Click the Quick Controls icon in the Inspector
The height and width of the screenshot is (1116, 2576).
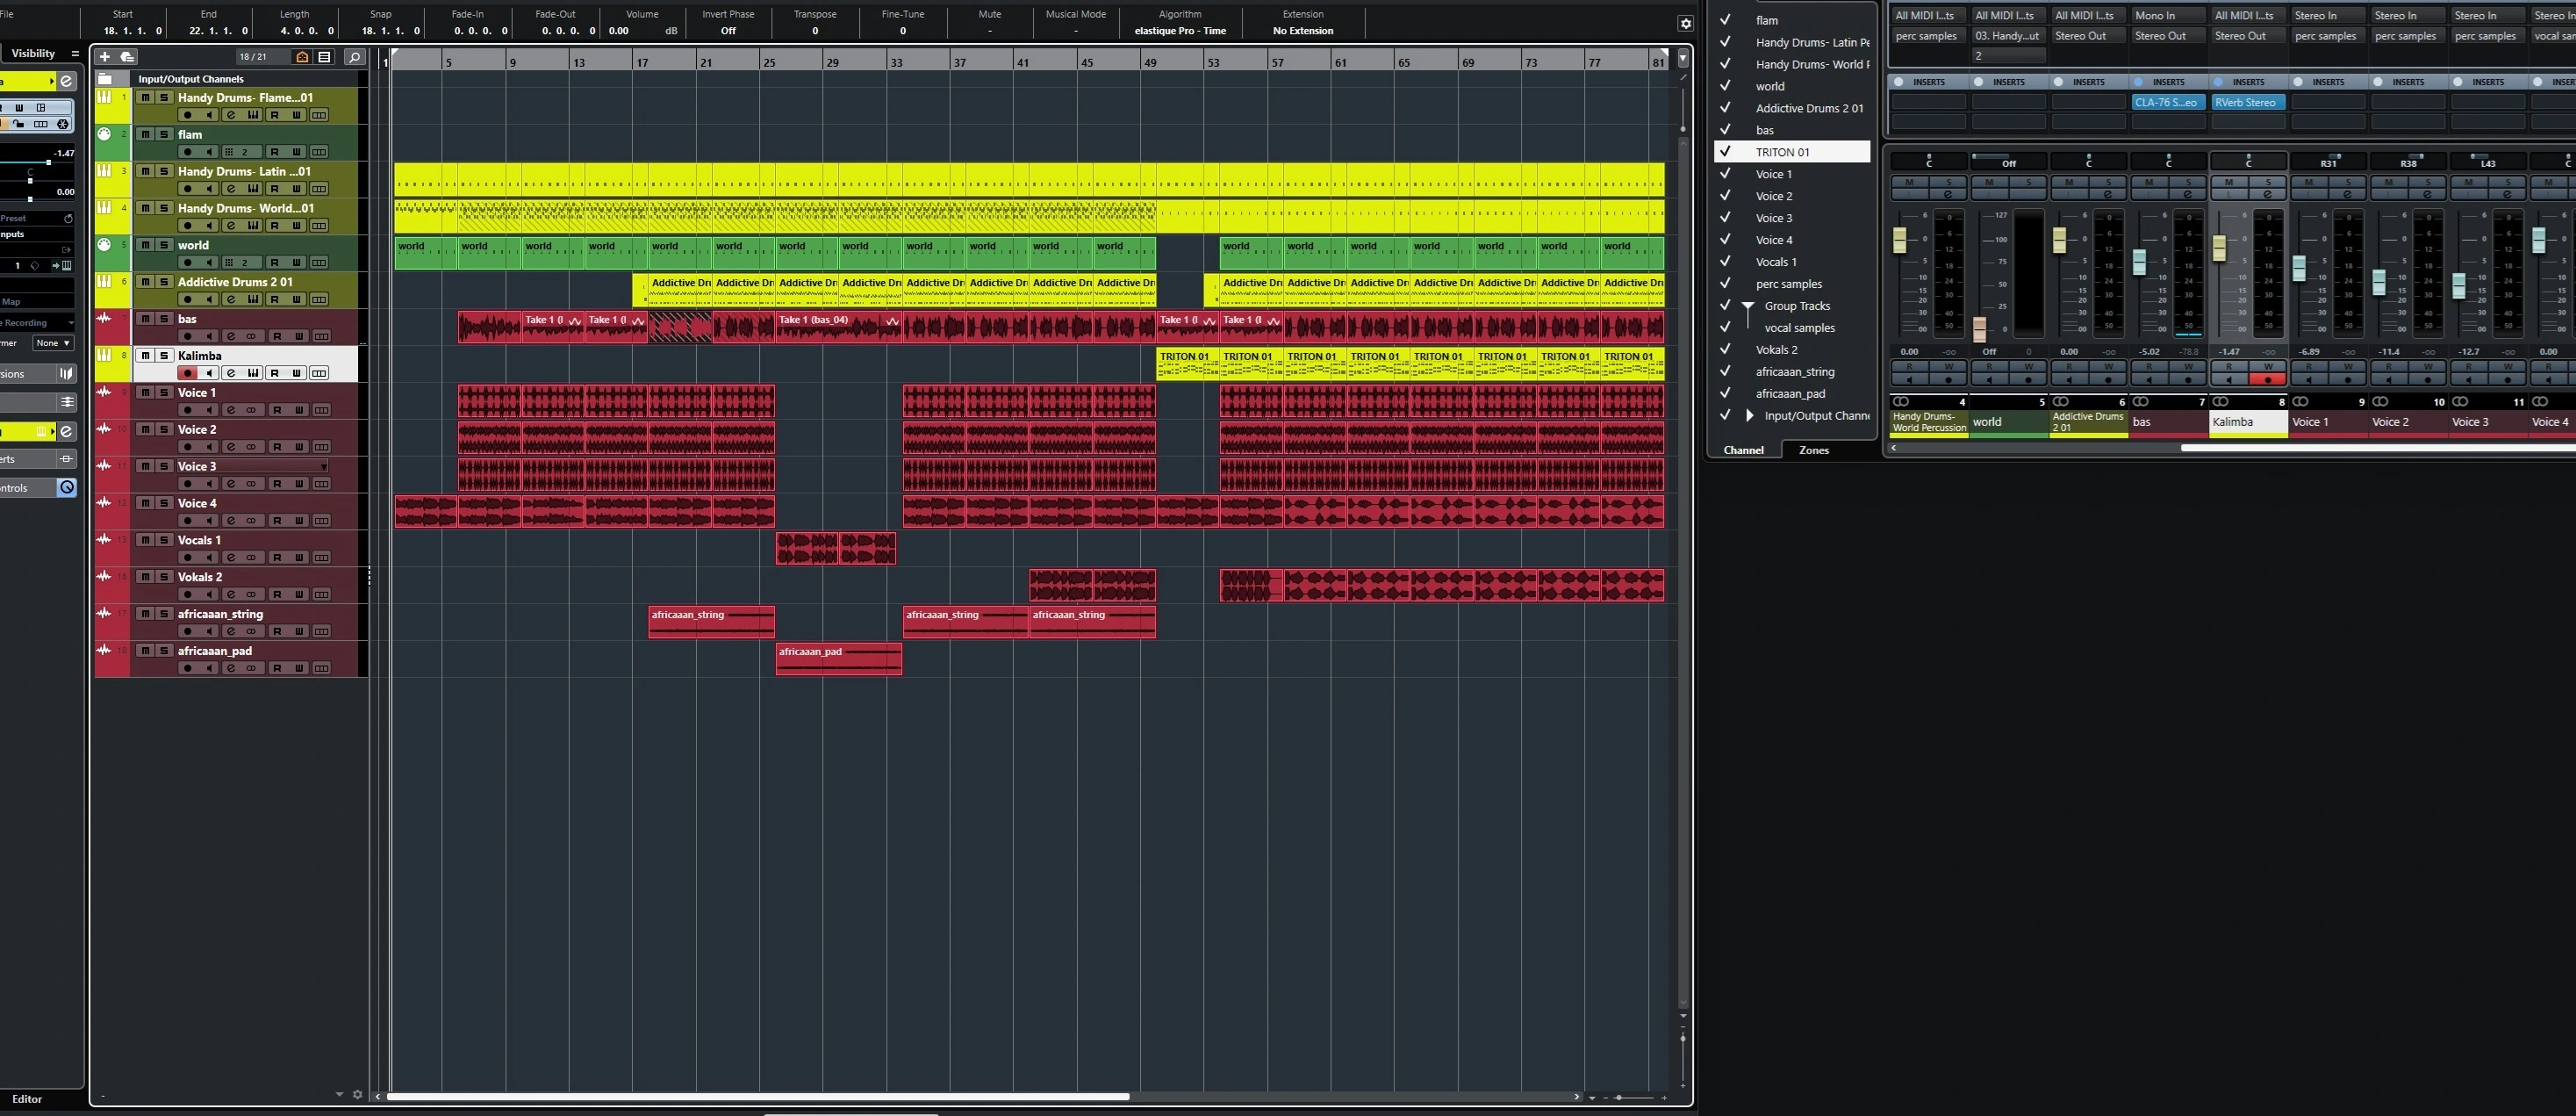point(67,488)
